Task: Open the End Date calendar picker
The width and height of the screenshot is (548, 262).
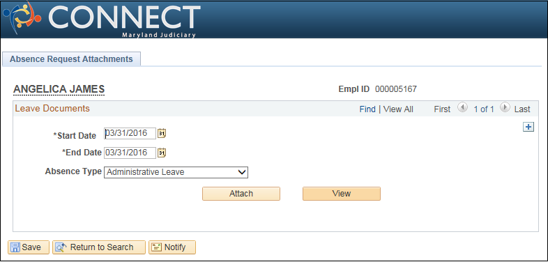Action: point(162,153)
